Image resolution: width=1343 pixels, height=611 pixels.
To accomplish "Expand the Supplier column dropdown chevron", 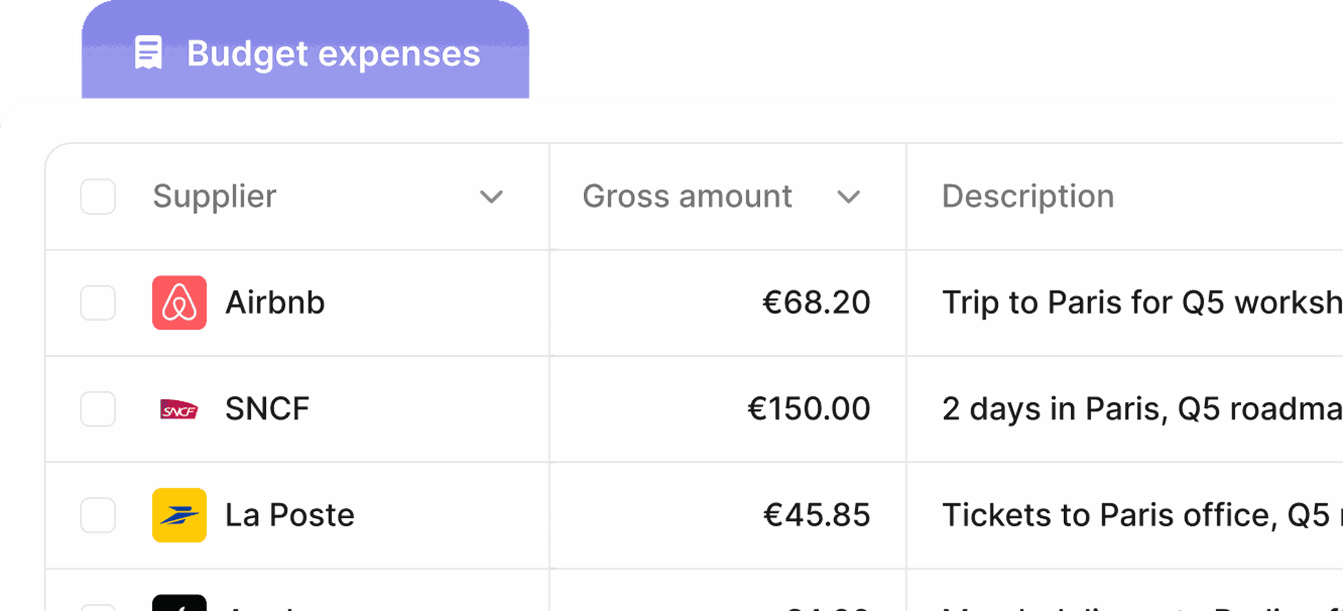I will (x=491, y=197).
